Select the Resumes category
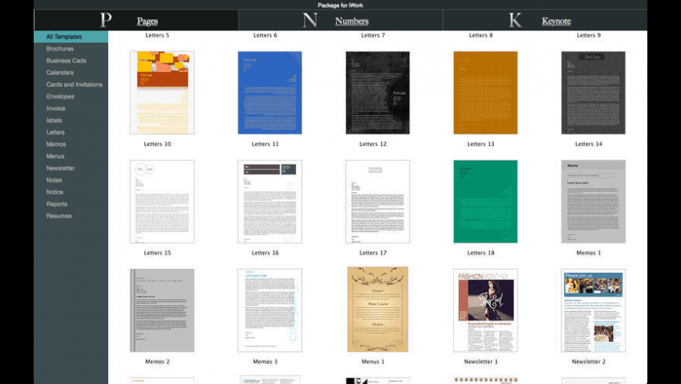 pyautogui.click(x=59, y=216)
